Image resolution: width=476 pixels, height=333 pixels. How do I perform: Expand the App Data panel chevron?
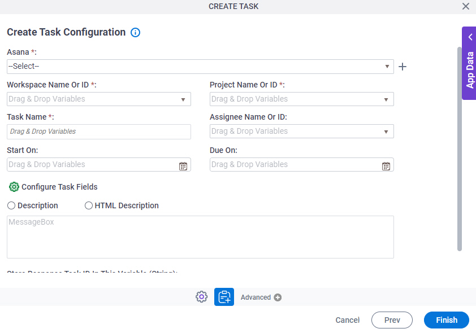tap(470, 37)
